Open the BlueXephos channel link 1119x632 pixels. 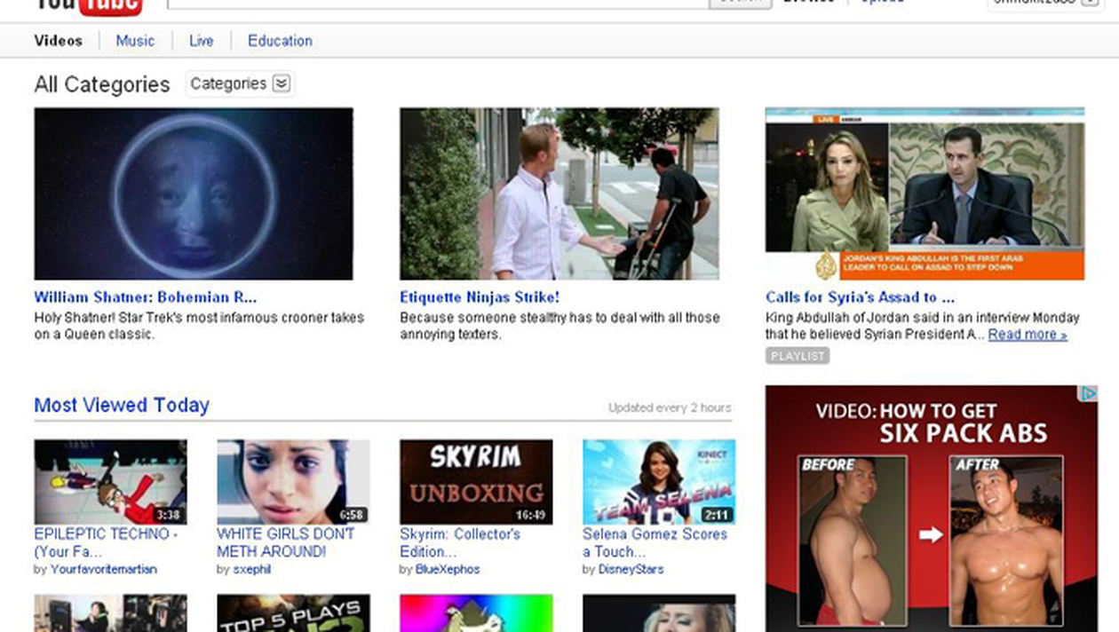pos(447,569)
